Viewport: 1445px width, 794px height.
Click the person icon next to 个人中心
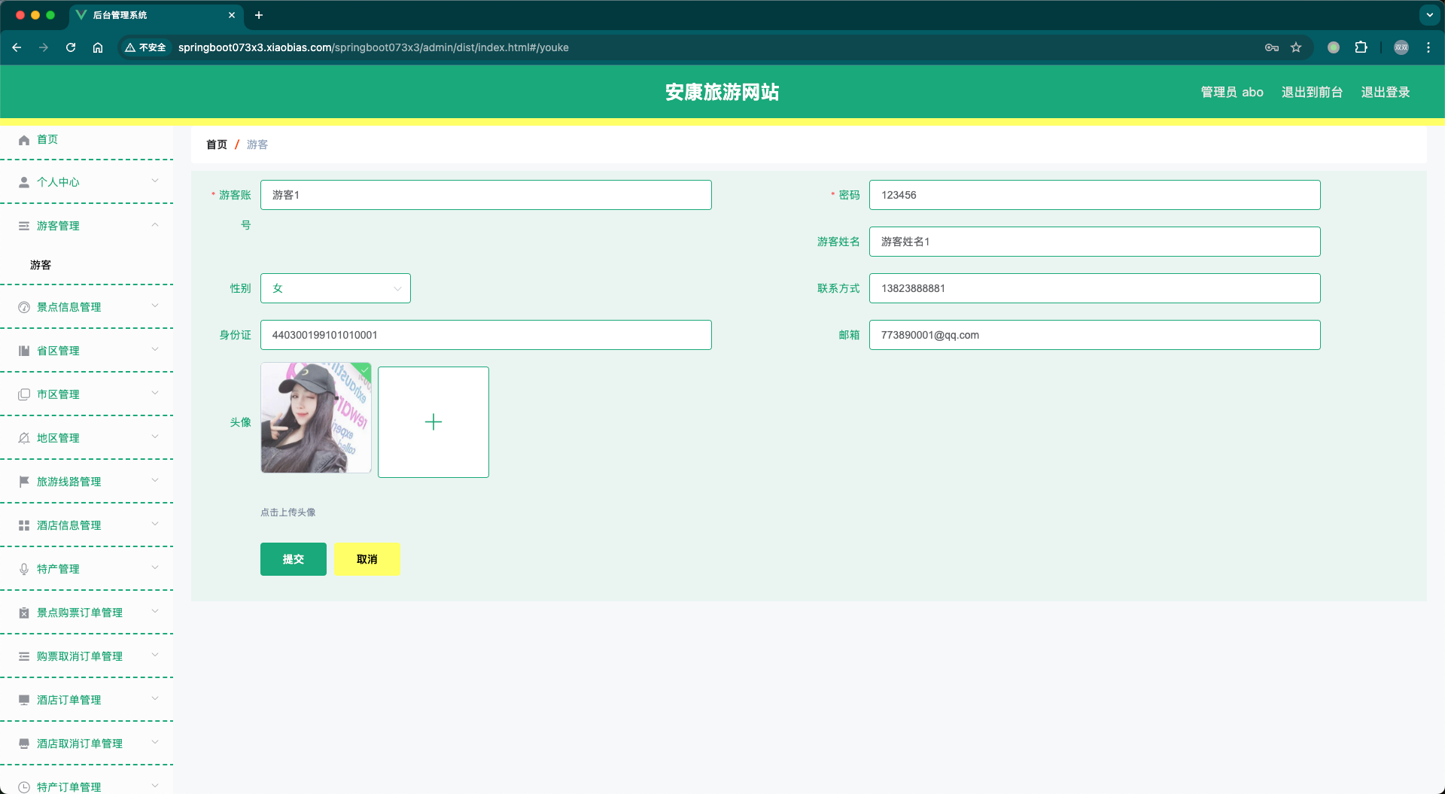tap(24, 182)
